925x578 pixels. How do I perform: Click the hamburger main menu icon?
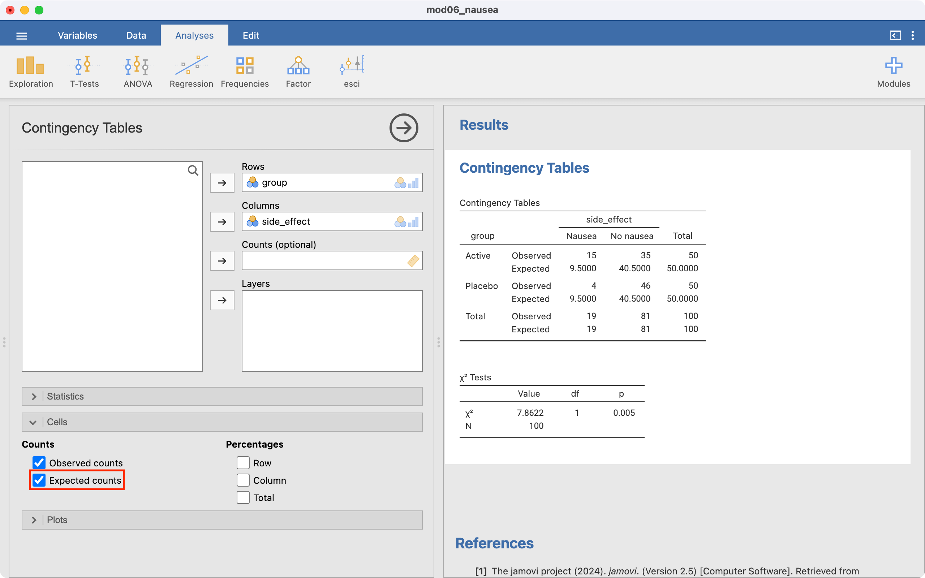click(x=21, y=36)
